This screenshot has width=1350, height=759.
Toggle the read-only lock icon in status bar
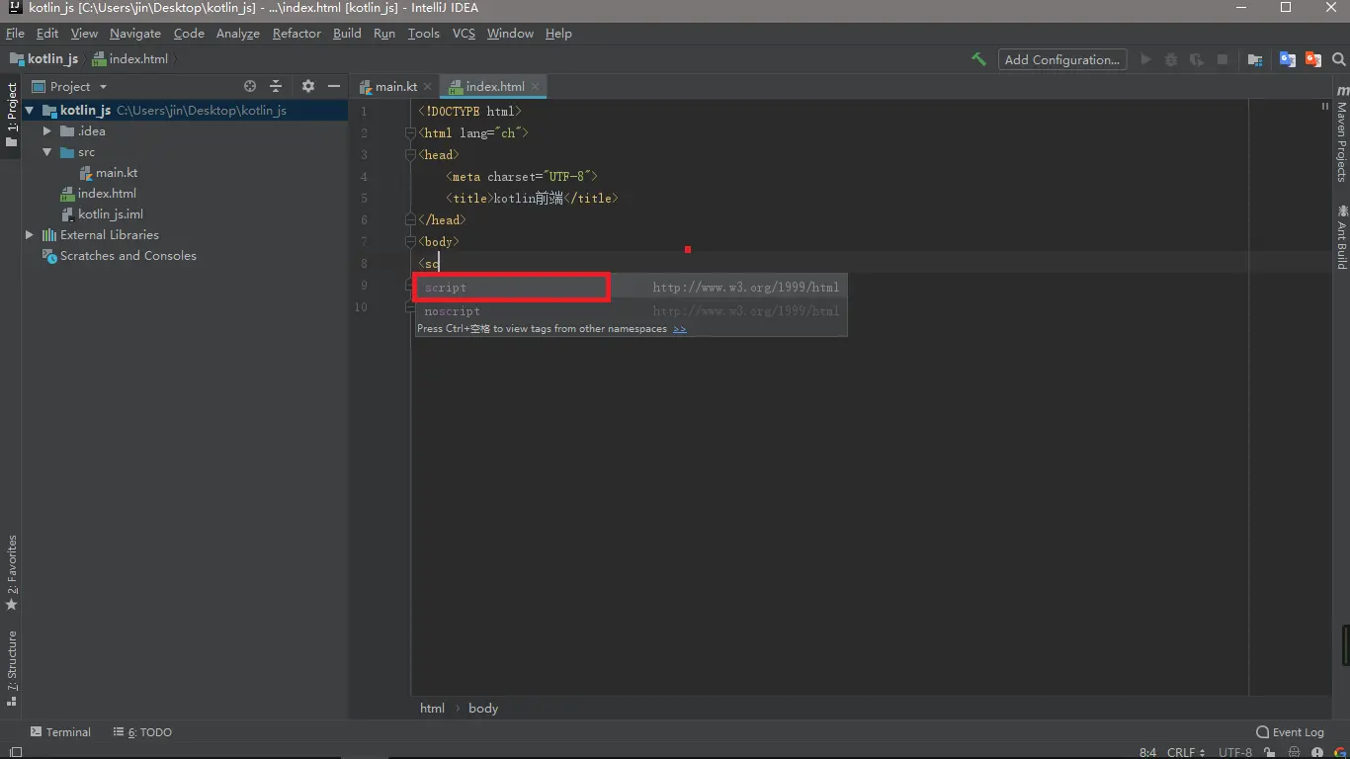1272,753
